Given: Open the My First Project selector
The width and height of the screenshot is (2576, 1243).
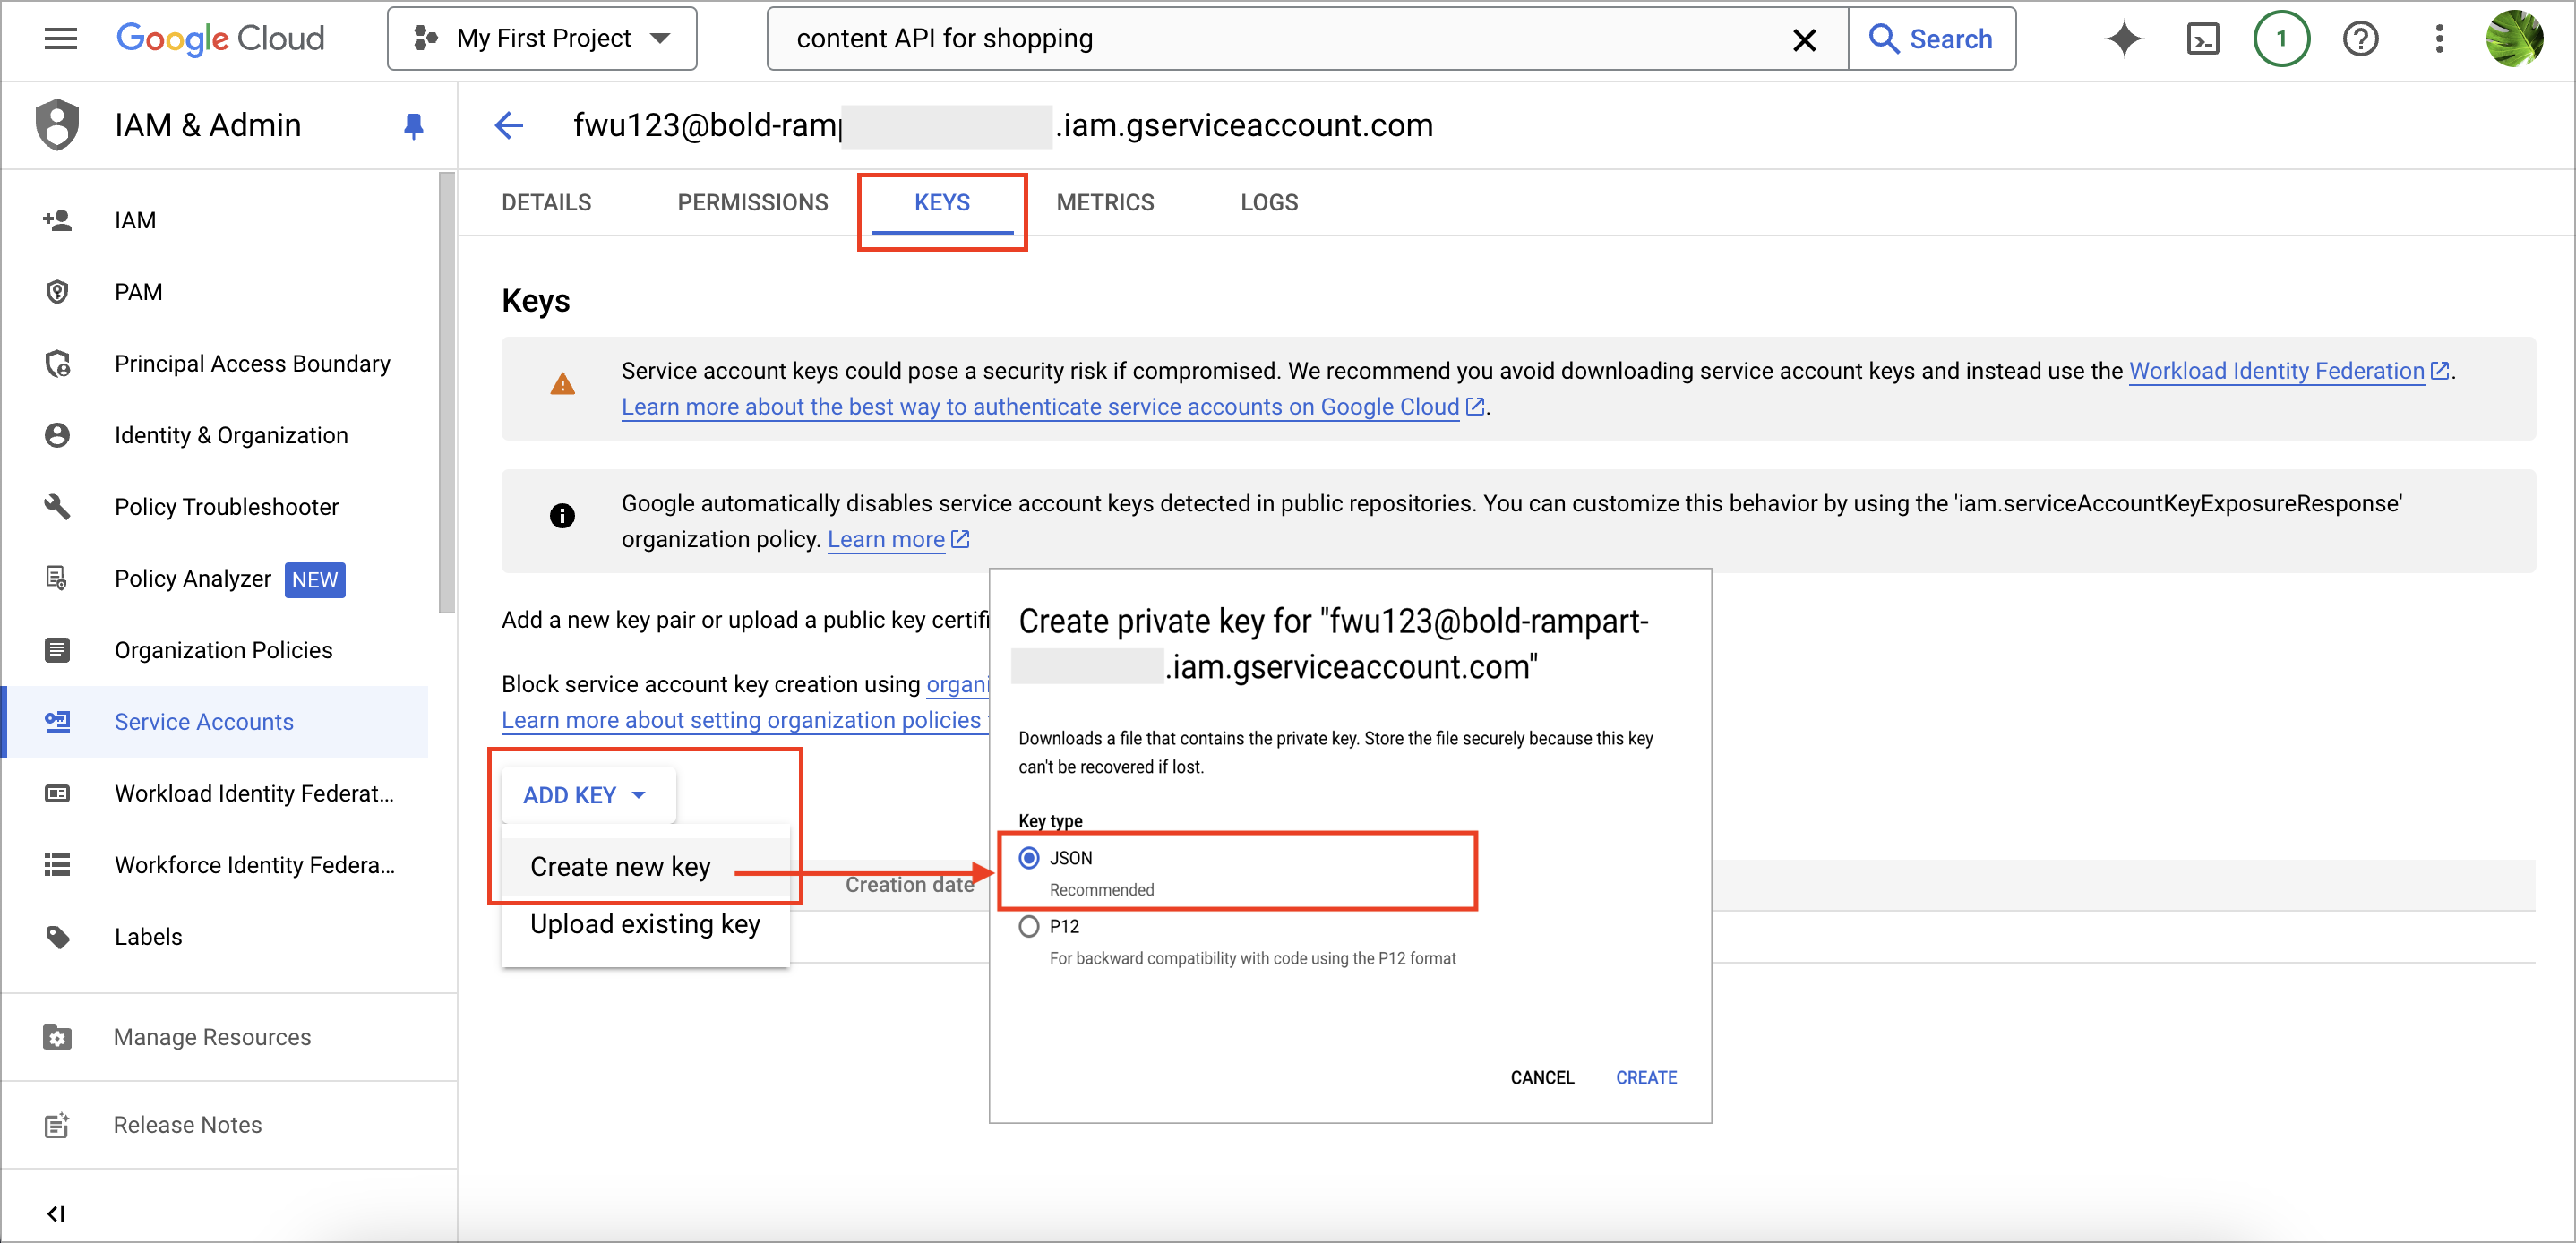Looking at the screenshot, I should click(542, 39).
